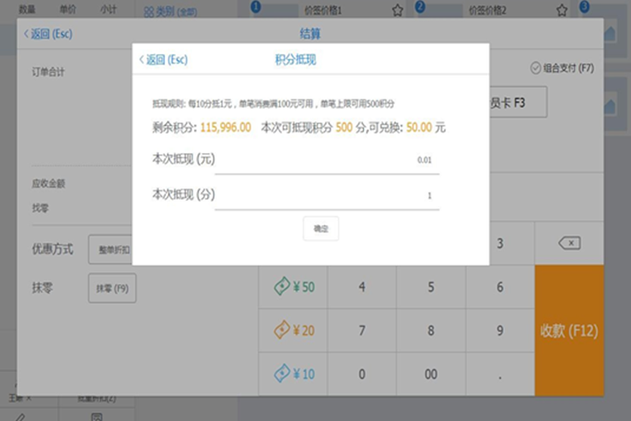The image size is (631, 421).
Task: Click the star icon beside 价签价格2
Action: [x=562, y=10]
